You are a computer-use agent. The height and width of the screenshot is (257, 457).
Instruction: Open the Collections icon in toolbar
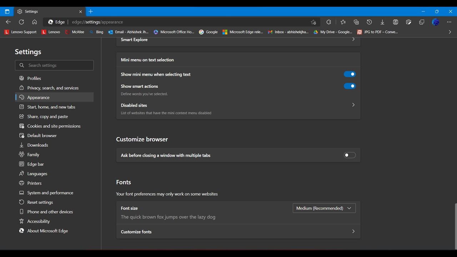tap(356, 22)
